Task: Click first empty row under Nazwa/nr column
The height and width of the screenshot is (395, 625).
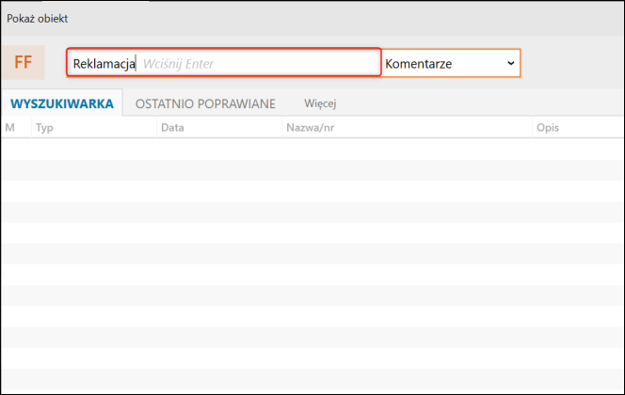Action: [x=405, y=149]
